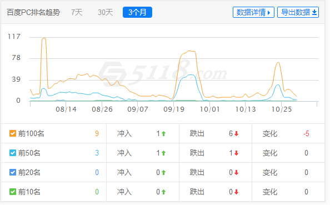This screenshot has height=205, width=330.
Task: Click the 09/19 date marker on chart axis
Action: click(174, 109)
